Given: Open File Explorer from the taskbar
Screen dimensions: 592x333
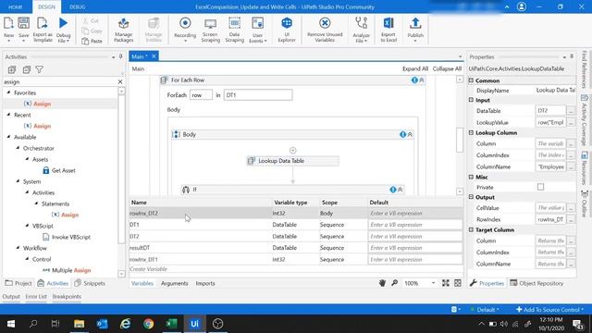Looking at the screenshot, I should pos(79,324).
